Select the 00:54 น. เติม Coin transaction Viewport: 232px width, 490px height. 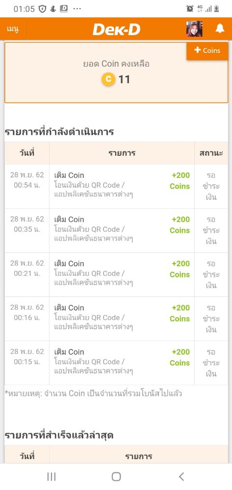click(x=116, y=186)
